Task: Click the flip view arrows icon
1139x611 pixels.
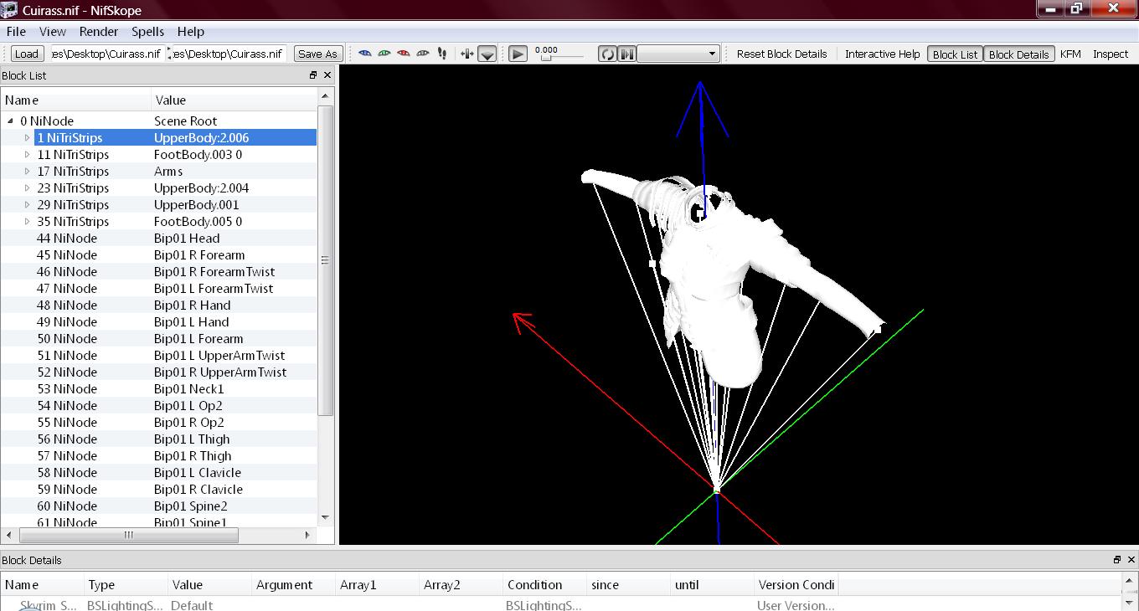Action: coord(467,54)
